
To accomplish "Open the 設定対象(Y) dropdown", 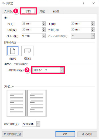I will pos(31,124).
